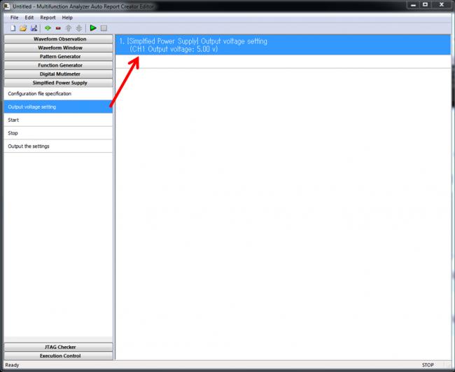Expand the JTAG Checker section
Screen dimensions: 455x372
59,347
